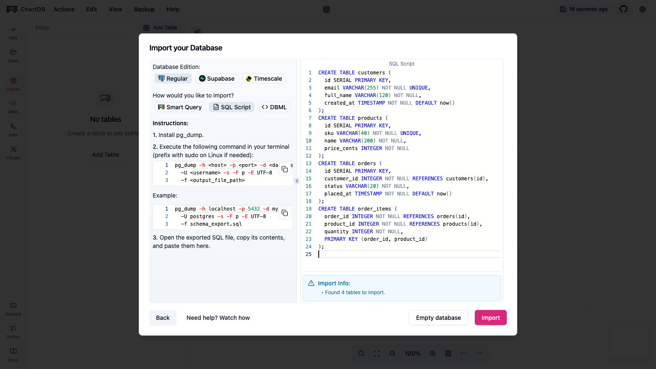Click the 100% zoom level indicator
The height and width of the screenshot is (369, 656).
point(413,353)
